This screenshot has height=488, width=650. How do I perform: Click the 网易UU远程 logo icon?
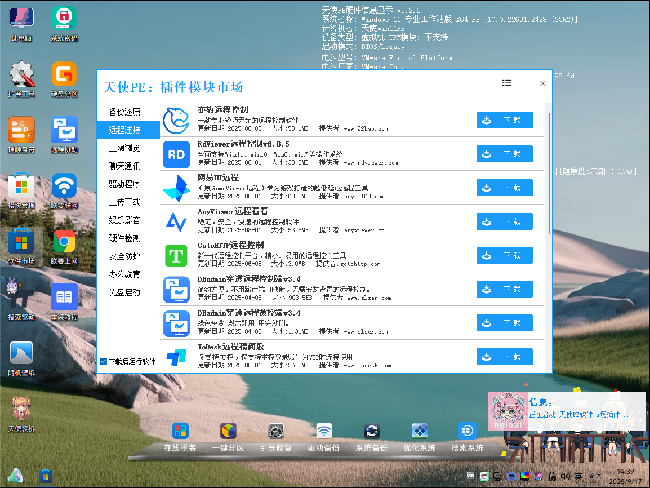[176, 188]
